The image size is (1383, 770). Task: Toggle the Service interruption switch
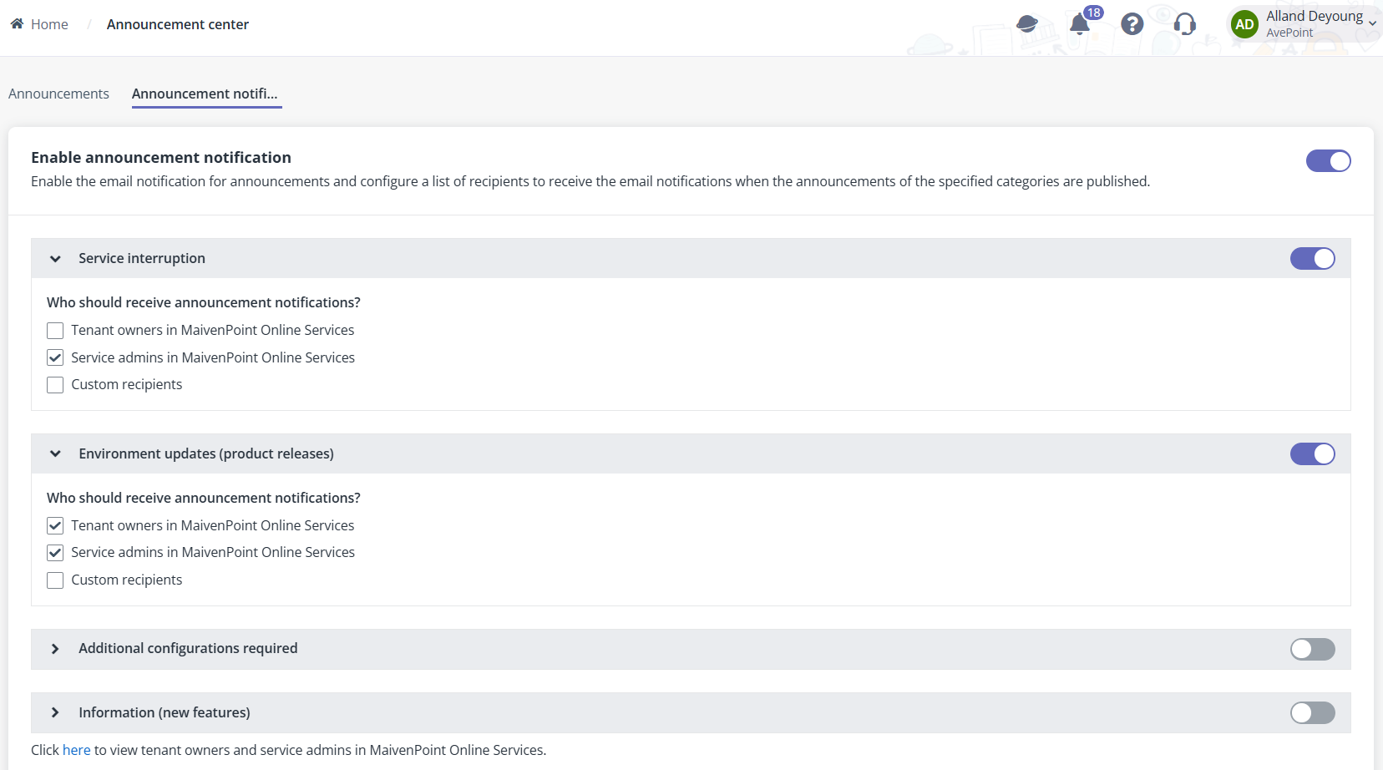(x=1312, y=258)
